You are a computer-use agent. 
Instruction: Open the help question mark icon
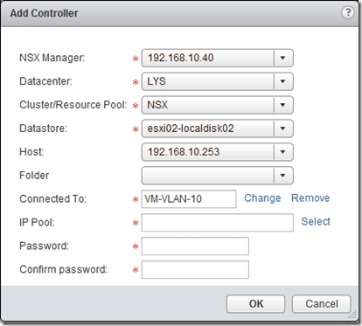tap(347, 12)
